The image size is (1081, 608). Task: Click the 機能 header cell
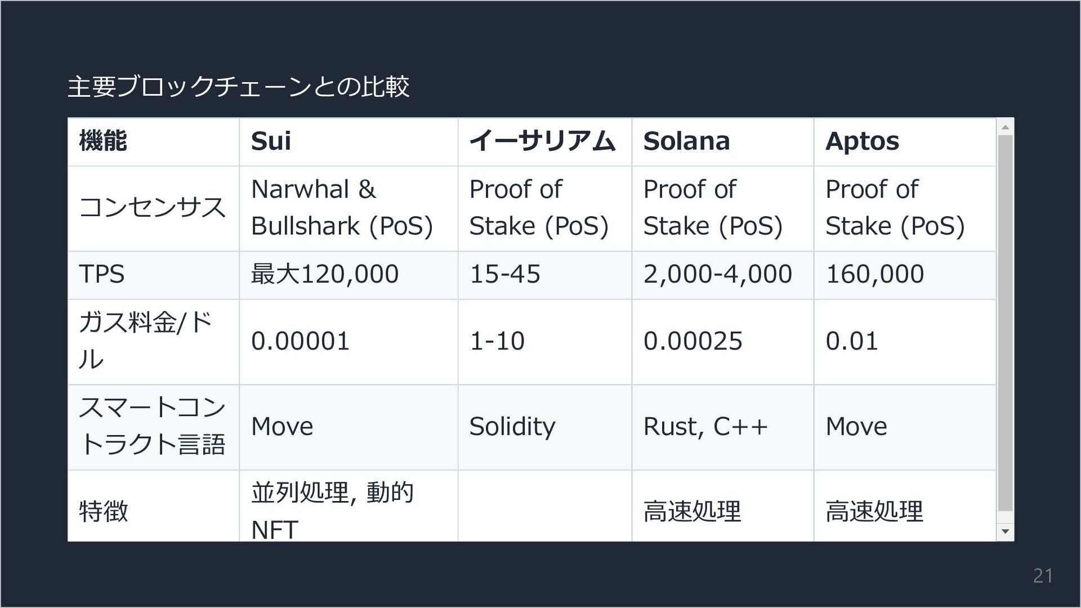[x=103, y=141]
